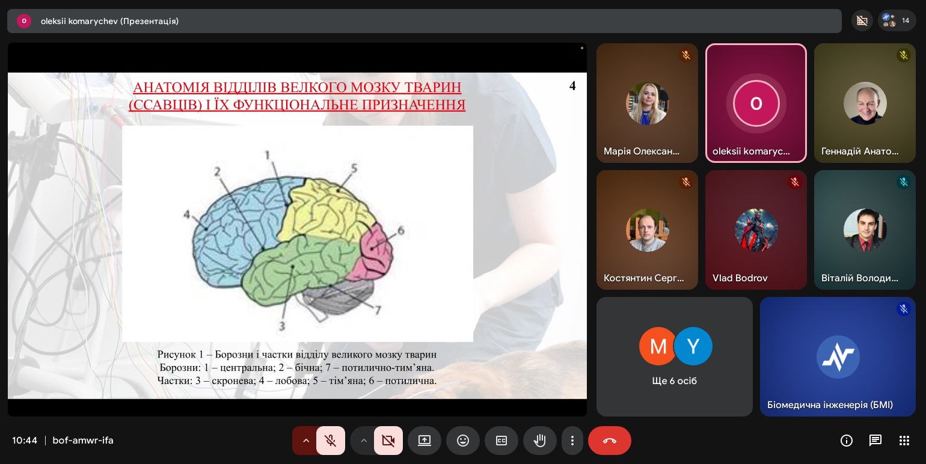Click the Біомедична інженерія (БМІ) tile

pos(838,356)
